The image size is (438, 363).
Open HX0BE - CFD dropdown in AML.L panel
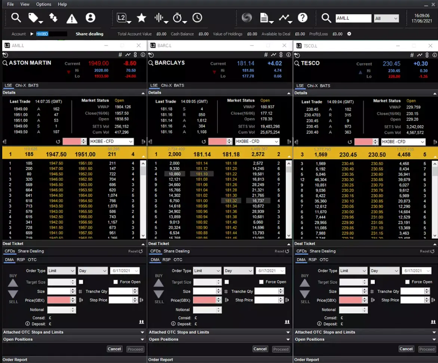pyautogui.click(x=111, y=141)
